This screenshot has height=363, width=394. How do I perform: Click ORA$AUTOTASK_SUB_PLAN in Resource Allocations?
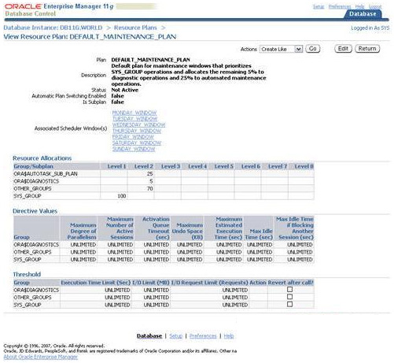[x=46, y=174]
